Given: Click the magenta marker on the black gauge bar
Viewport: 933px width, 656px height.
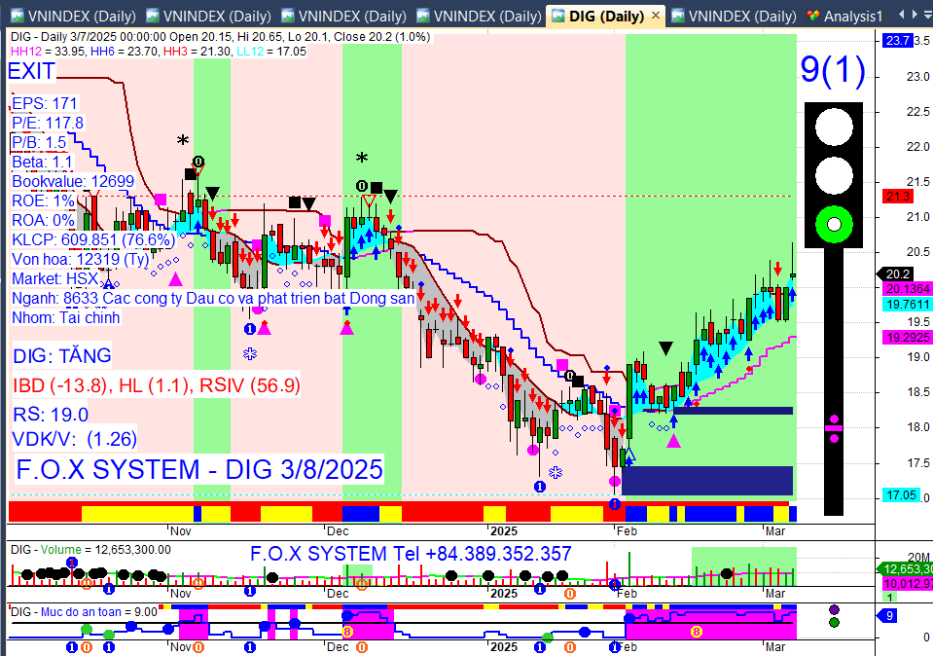Looking at the screenshot, I should tap(834, 428).
